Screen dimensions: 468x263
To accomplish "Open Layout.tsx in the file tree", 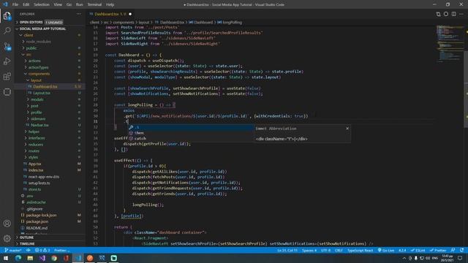I will tap(42, 93).
